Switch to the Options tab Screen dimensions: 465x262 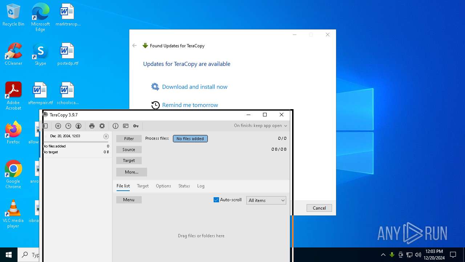click(x=163, y=186)
